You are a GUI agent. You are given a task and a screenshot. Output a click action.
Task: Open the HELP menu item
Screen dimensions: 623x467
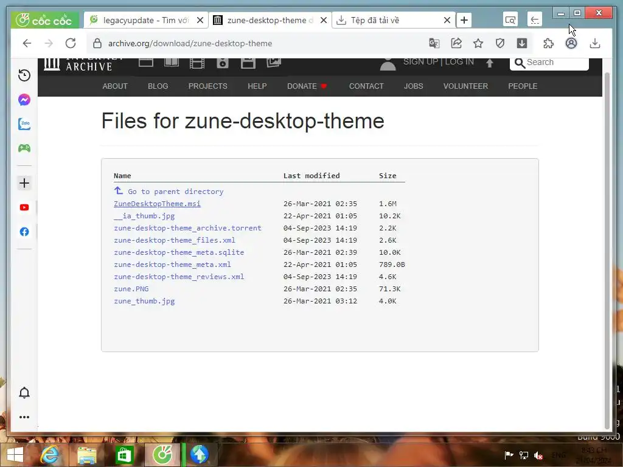257,86
